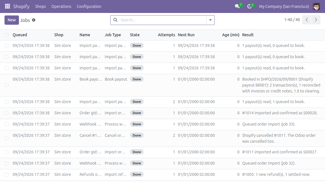Sort by the Shop column header
The width and height of the screenshot is (325, 182).
(x=59, y=35)
